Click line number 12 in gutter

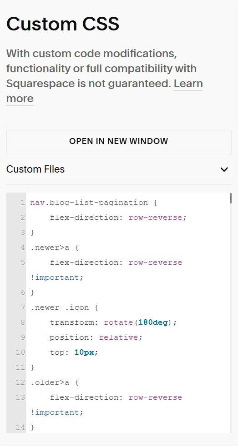tap(20, 382)
